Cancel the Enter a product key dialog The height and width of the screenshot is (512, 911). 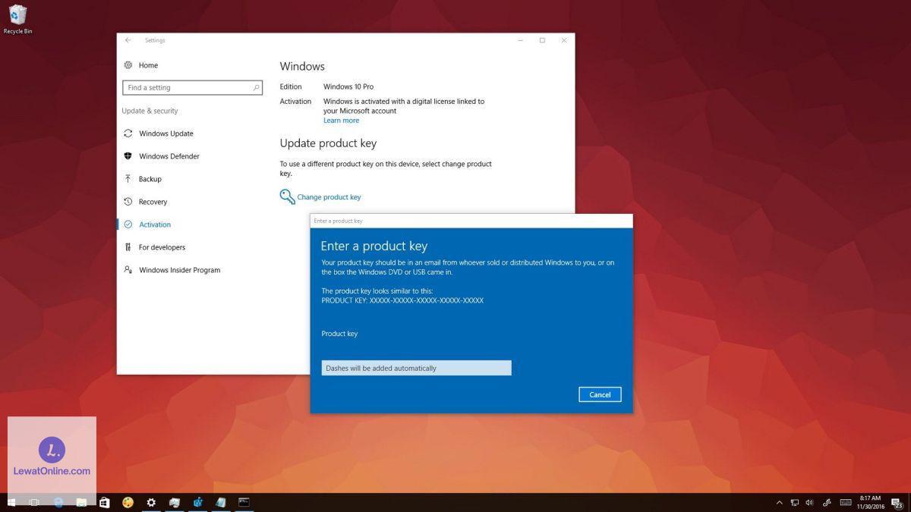coord(600,394)
